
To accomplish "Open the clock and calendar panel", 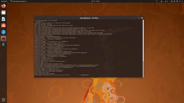I will (95, 1).
